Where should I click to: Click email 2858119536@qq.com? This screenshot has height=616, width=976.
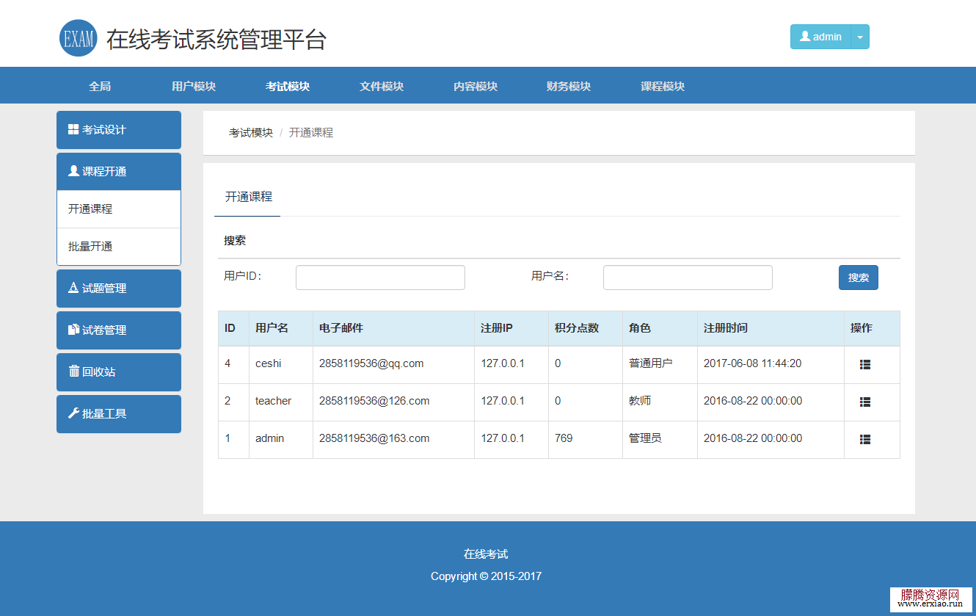[371, 363]
